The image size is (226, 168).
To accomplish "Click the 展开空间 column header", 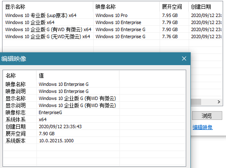I will pos(174,7).
